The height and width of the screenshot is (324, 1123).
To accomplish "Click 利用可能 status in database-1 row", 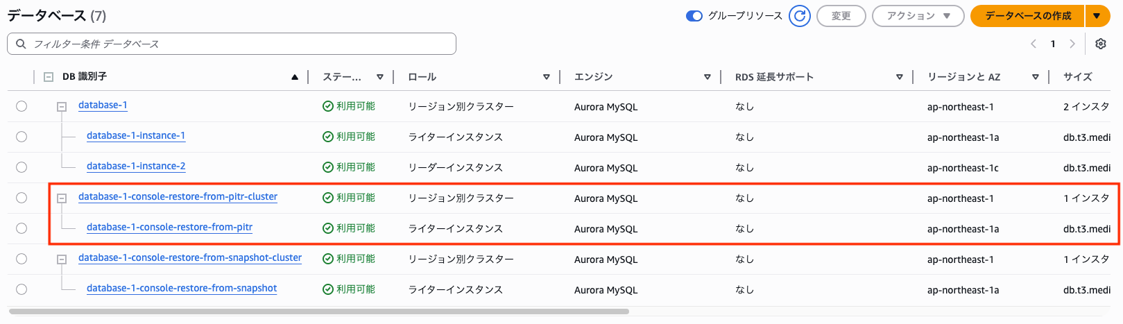I will pyautogui.click(x=349, y=106).
